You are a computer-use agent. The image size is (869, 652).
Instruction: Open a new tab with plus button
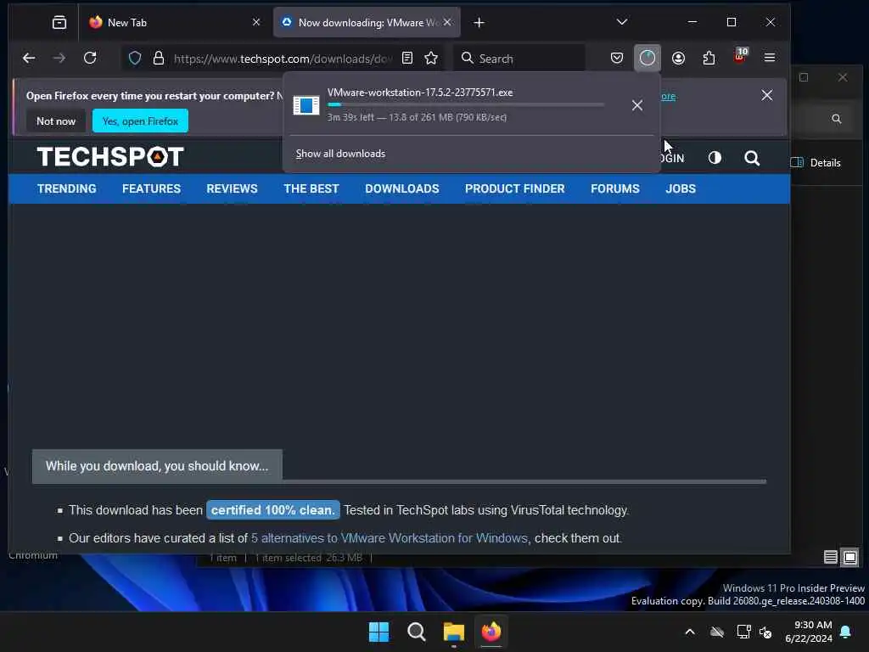(479, 22)
